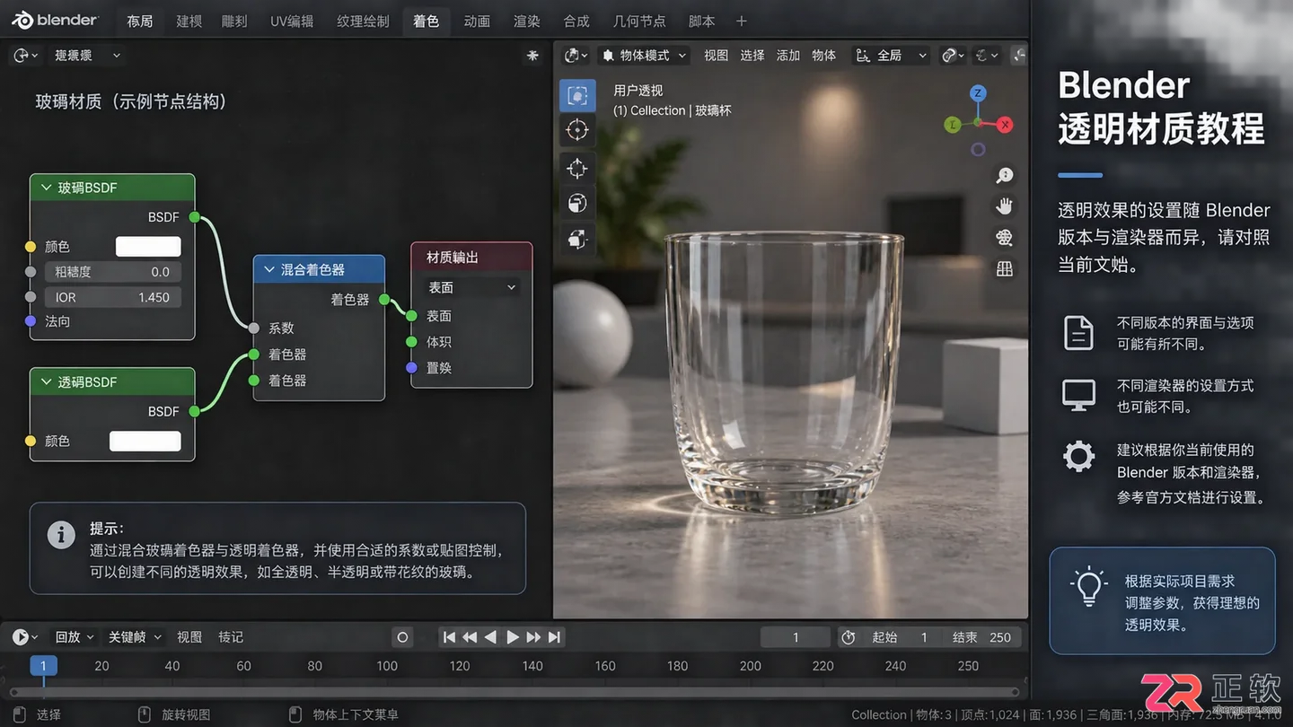Jump to the start frame button
1293x727 pixels.
point(449,637)
